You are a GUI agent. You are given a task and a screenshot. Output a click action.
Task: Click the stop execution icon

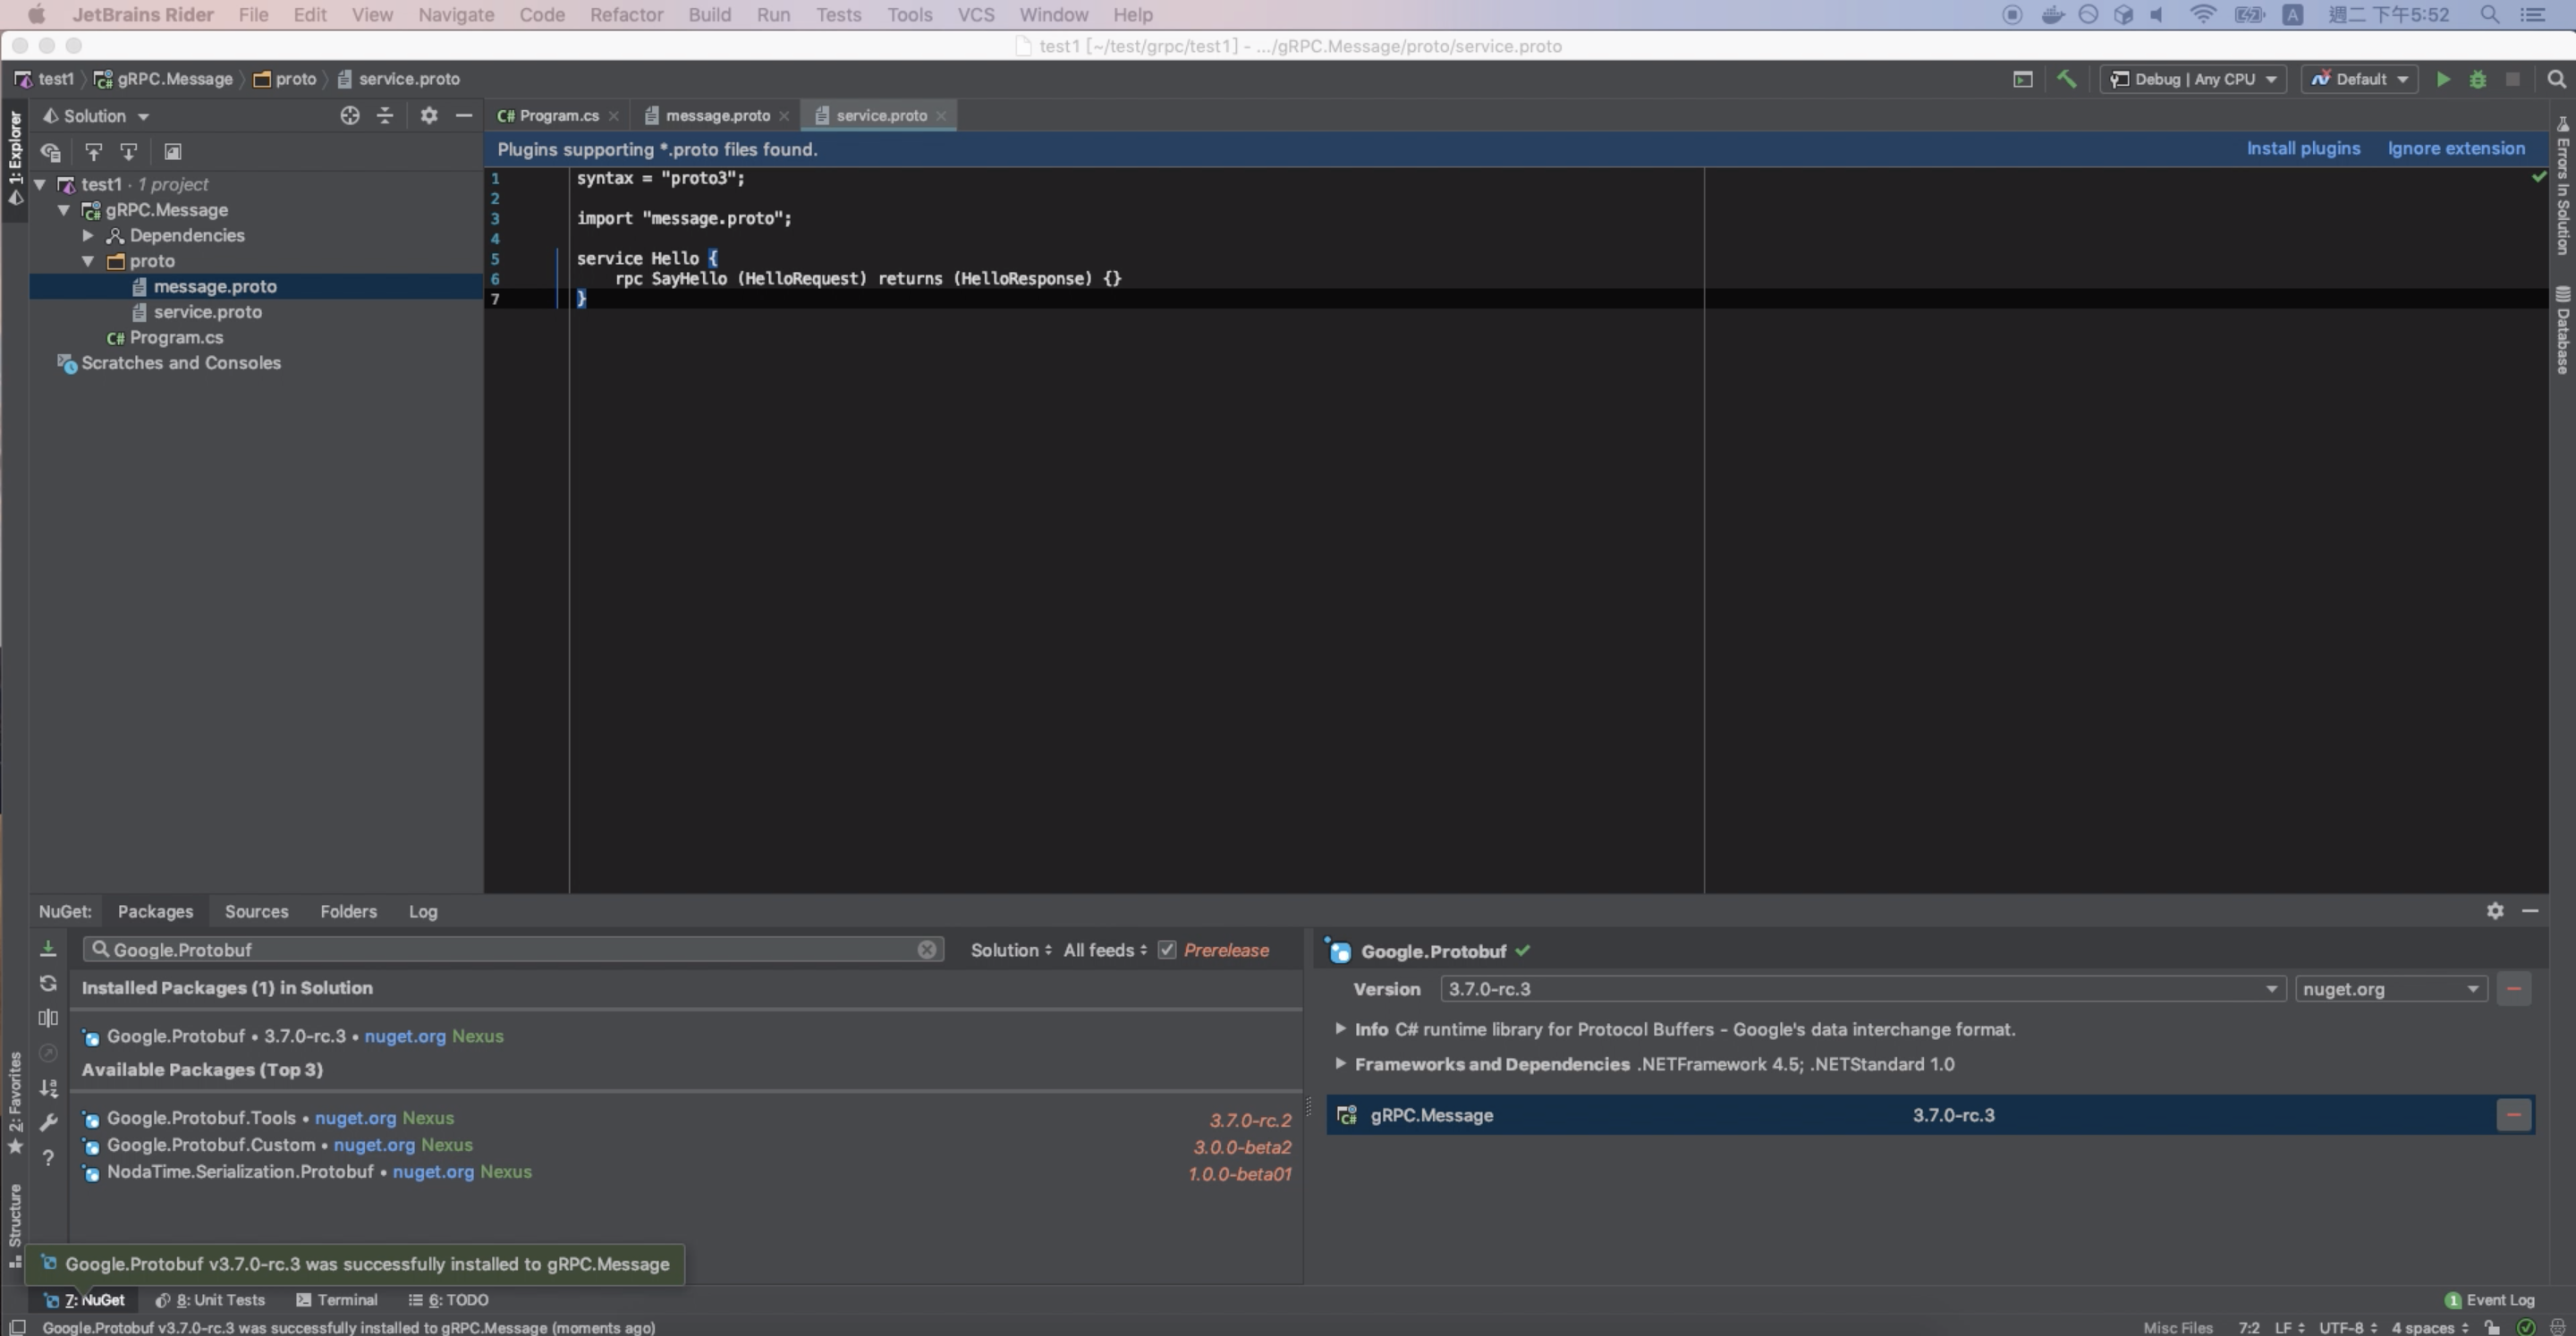[x=2512, y=79]
